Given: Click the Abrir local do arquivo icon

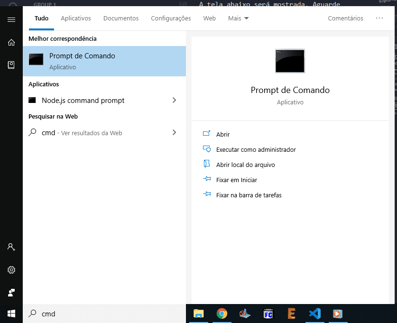Looking at the screenshot, I should [207, 164].
